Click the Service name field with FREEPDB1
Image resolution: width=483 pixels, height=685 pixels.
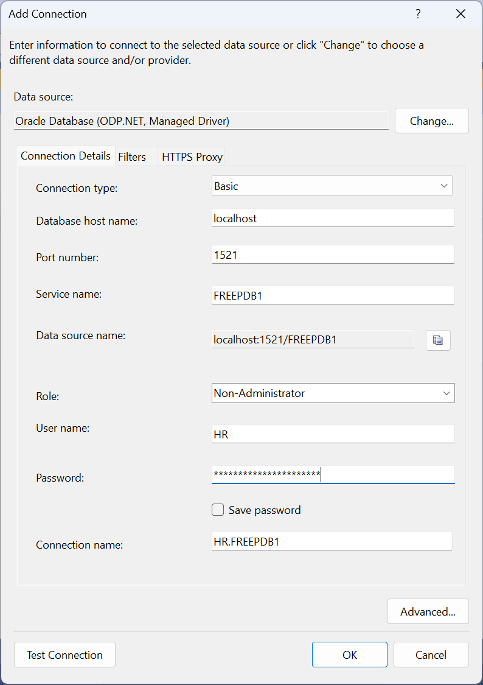point(333,294)
